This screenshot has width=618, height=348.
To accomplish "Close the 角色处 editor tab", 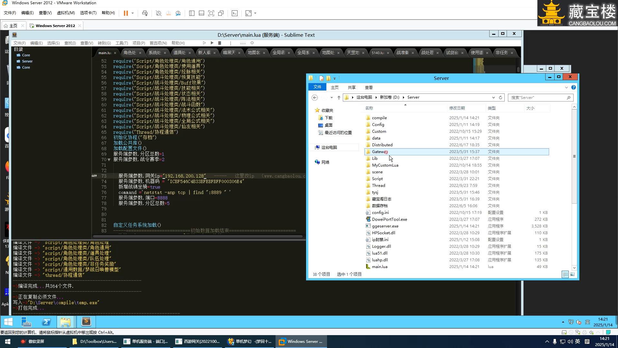I will (140, 53).
